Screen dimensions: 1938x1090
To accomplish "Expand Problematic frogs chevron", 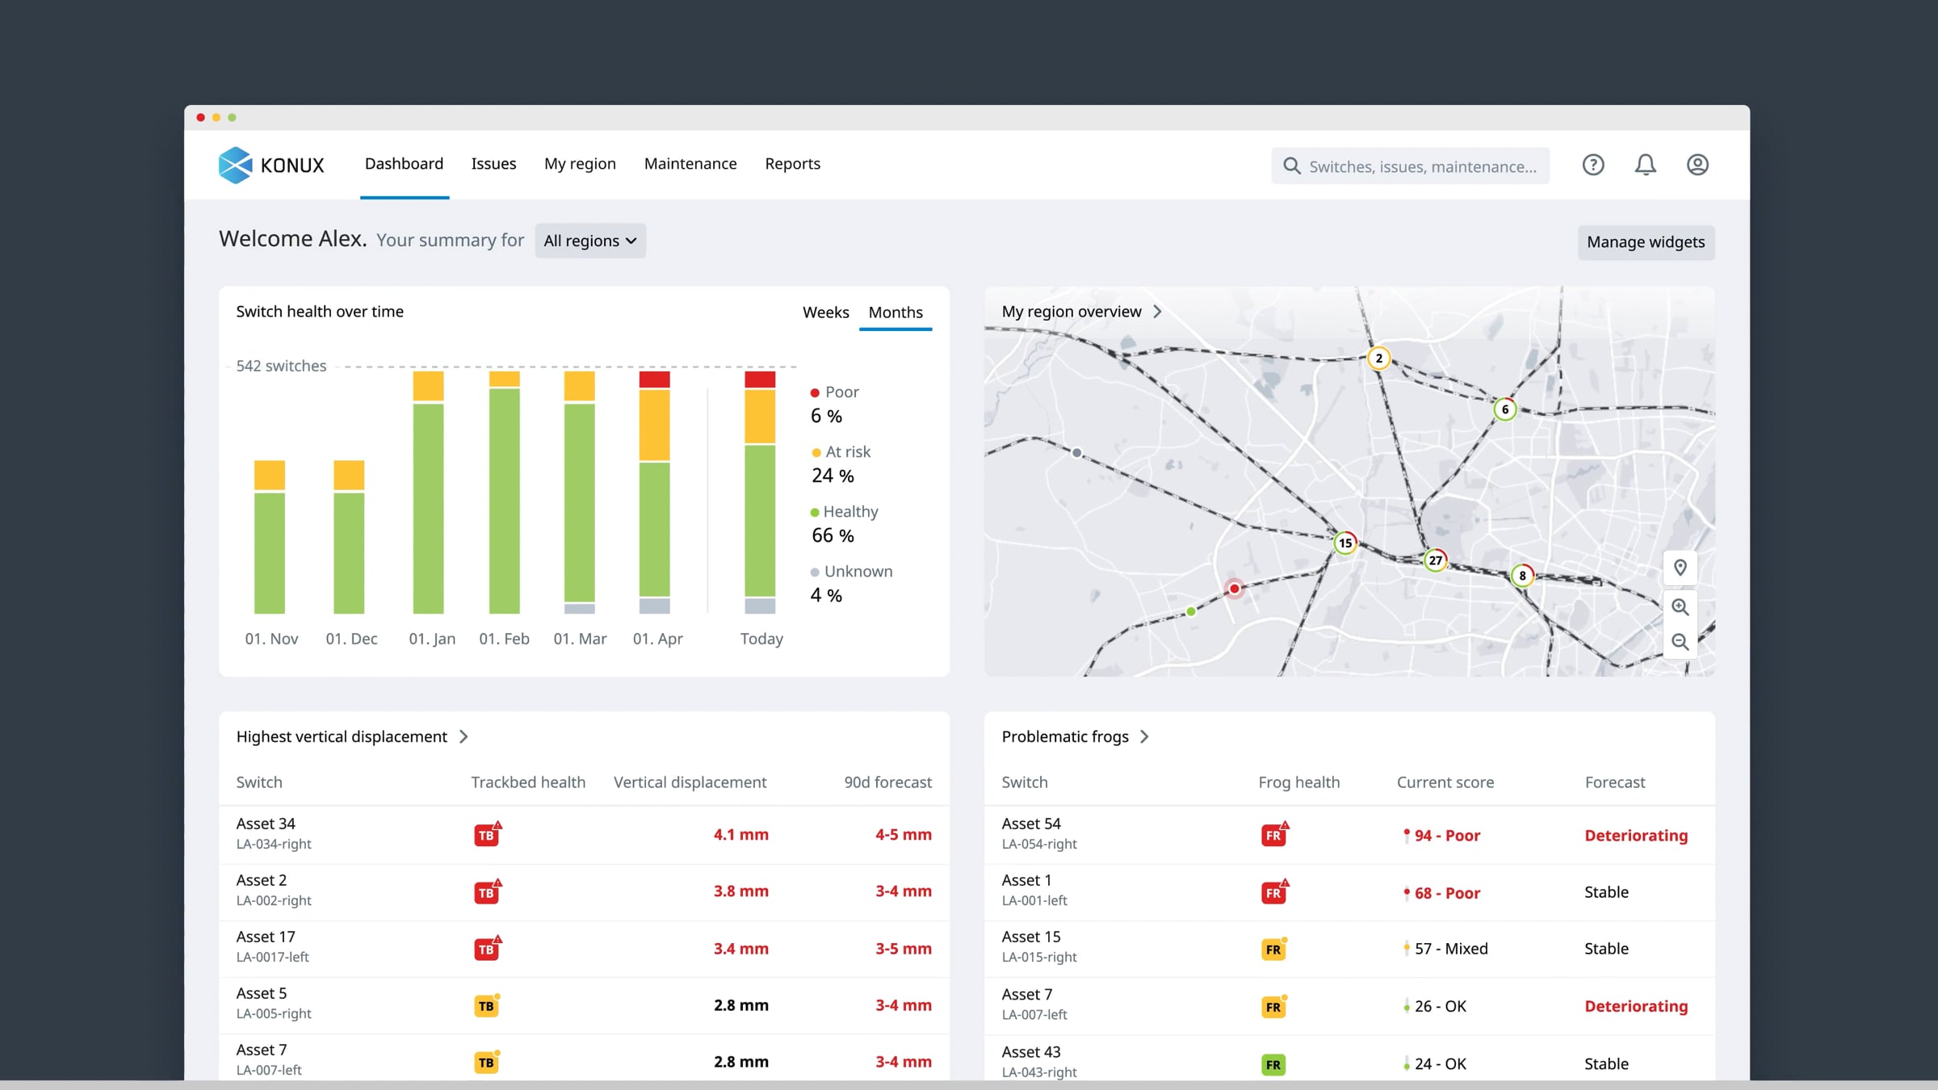I will [1144, 736].
